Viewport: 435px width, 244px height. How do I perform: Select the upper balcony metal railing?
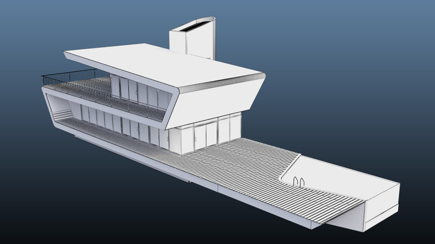[76, 77]
